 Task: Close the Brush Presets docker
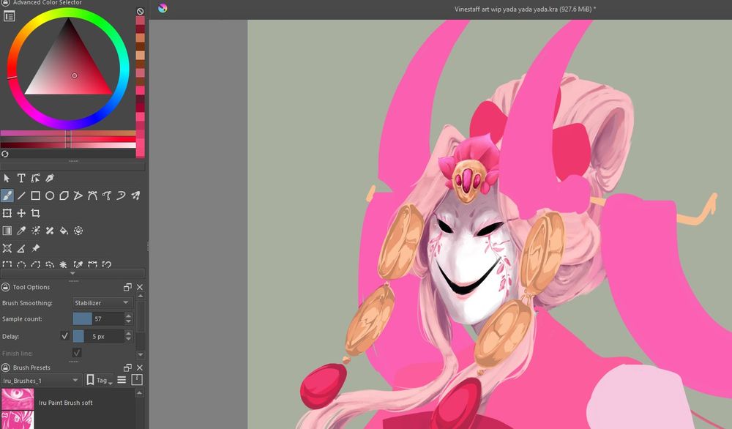[x=140, y=368]
